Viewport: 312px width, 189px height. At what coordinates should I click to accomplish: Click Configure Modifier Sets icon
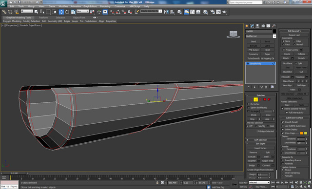coord(273,87)
